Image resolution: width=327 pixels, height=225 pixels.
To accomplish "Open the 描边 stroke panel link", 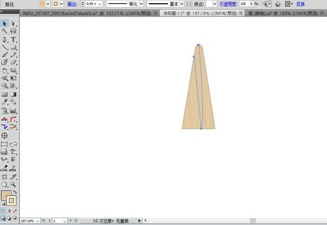I will point(72,4).
